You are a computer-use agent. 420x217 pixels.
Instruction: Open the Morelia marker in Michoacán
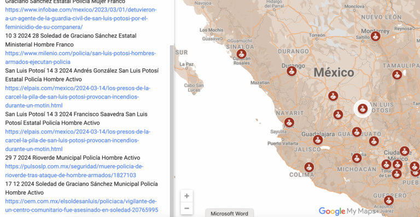coord(357,158)
